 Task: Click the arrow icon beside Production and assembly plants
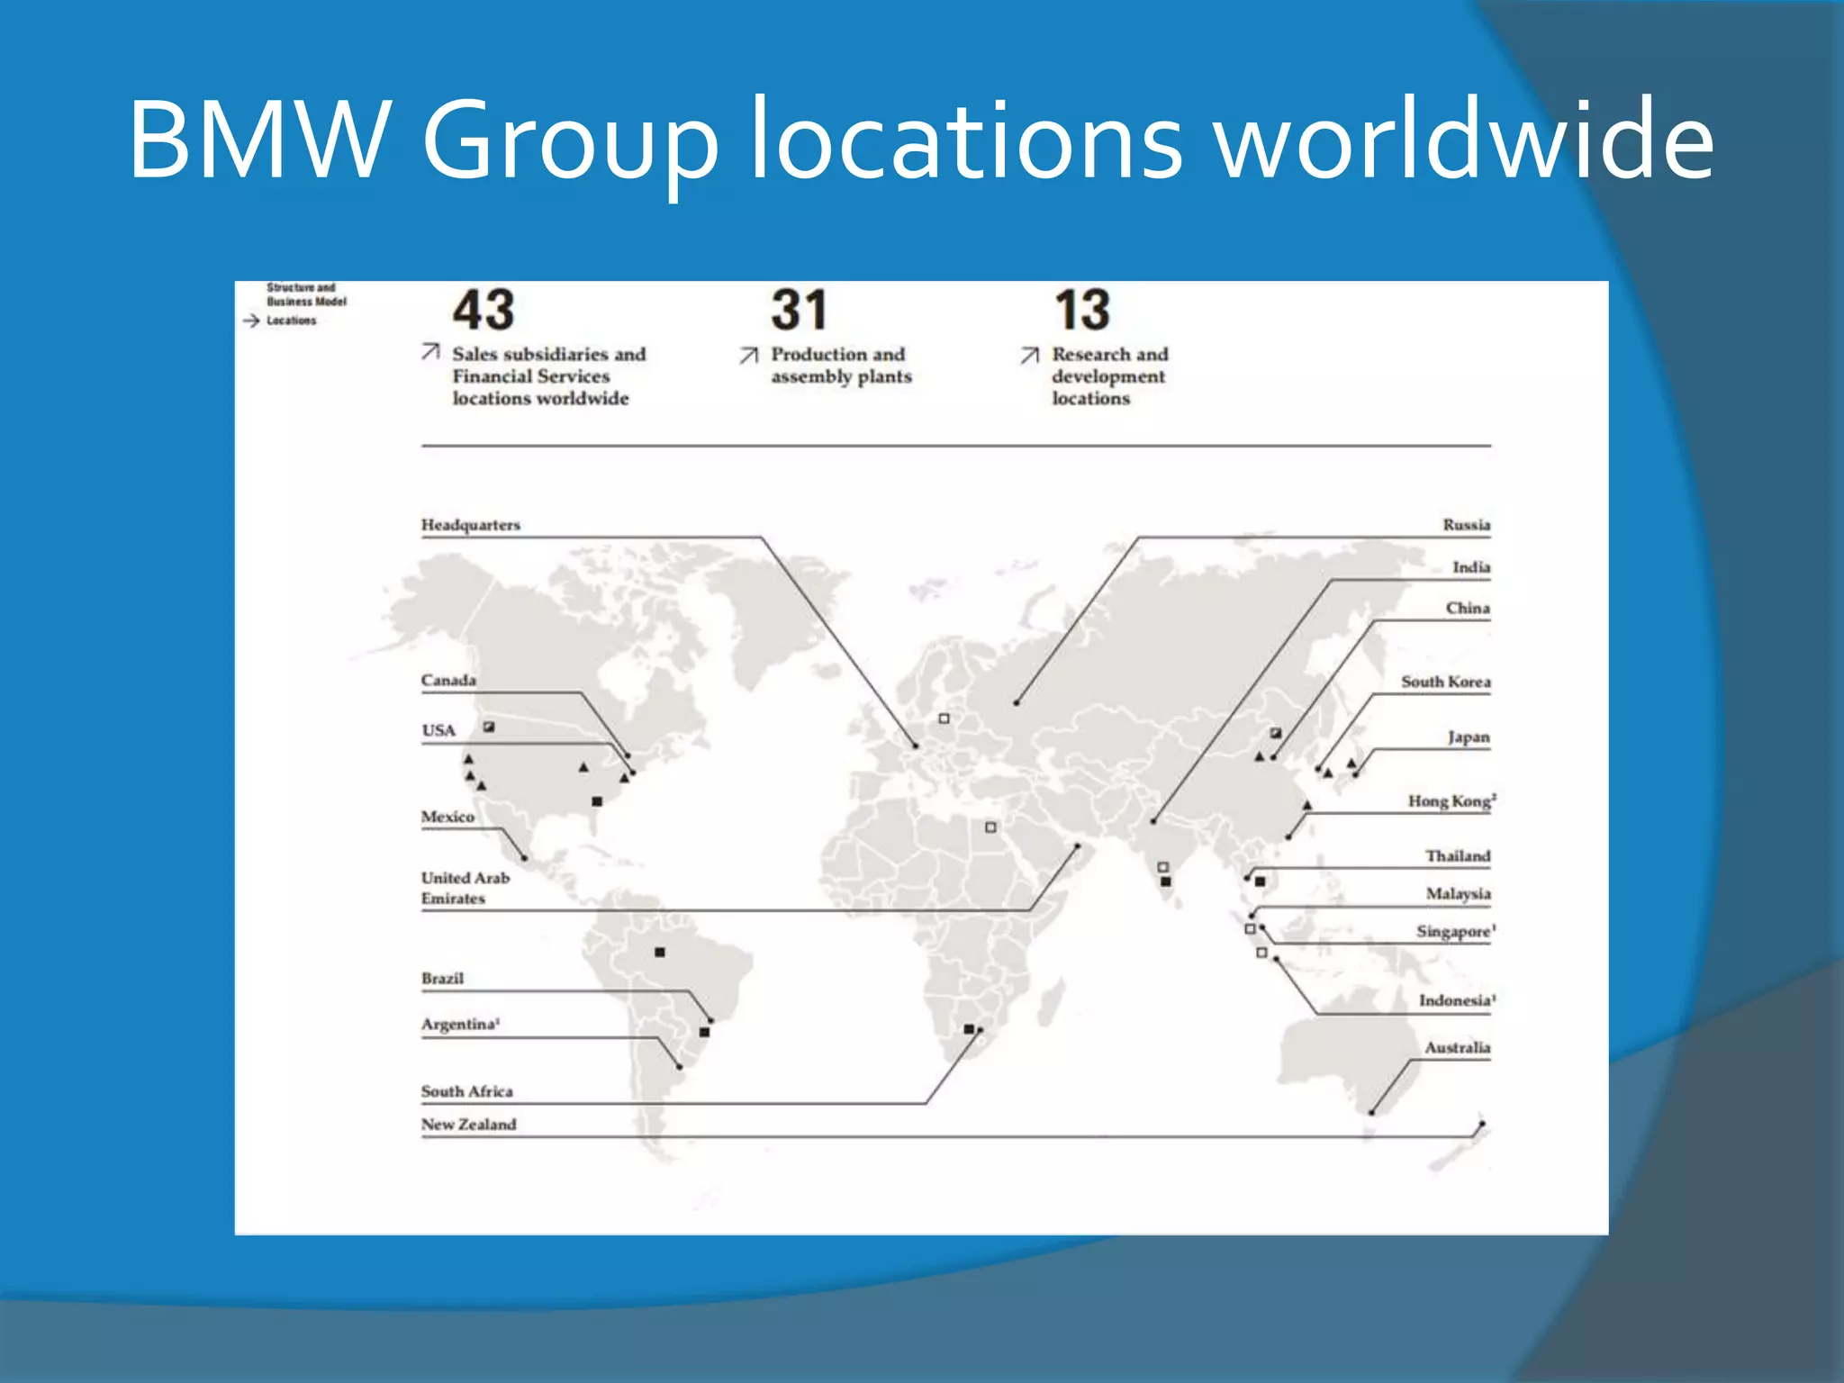pyautogui.click(x=749, y=356)
